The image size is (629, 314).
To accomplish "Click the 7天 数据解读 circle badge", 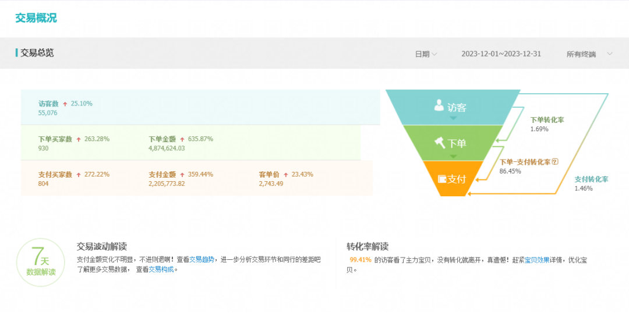I will [x=41, y=262].
